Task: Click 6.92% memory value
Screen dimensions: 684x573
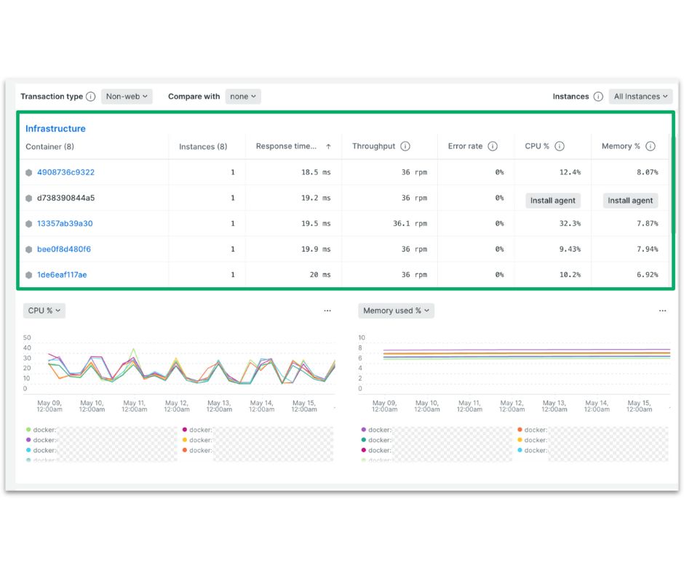Action: click(x=647, y=275)
